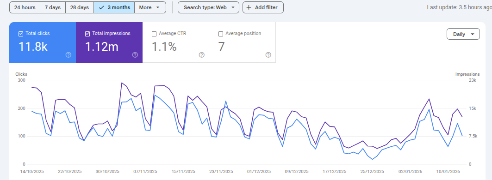The image size is (492, 180).
Task: Click the Add filter button
Action: (263, 7)
